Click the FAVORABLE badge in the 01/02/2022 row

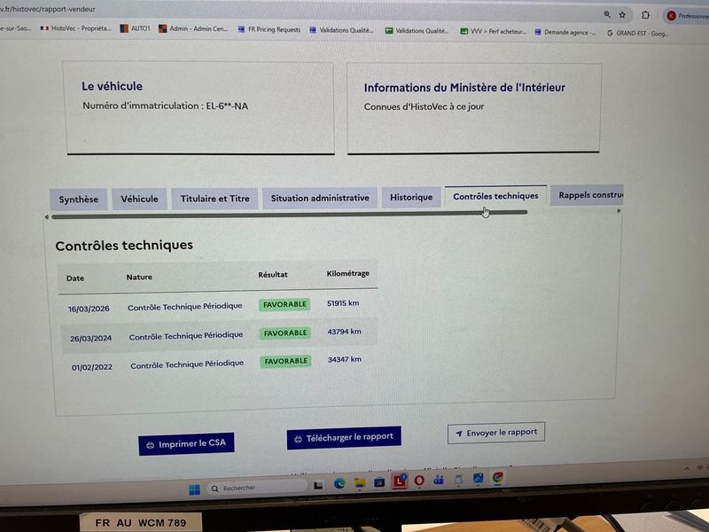285,361
